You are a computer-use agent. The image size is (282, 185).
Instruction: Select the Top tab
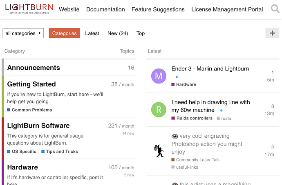(x=141, y=33)
